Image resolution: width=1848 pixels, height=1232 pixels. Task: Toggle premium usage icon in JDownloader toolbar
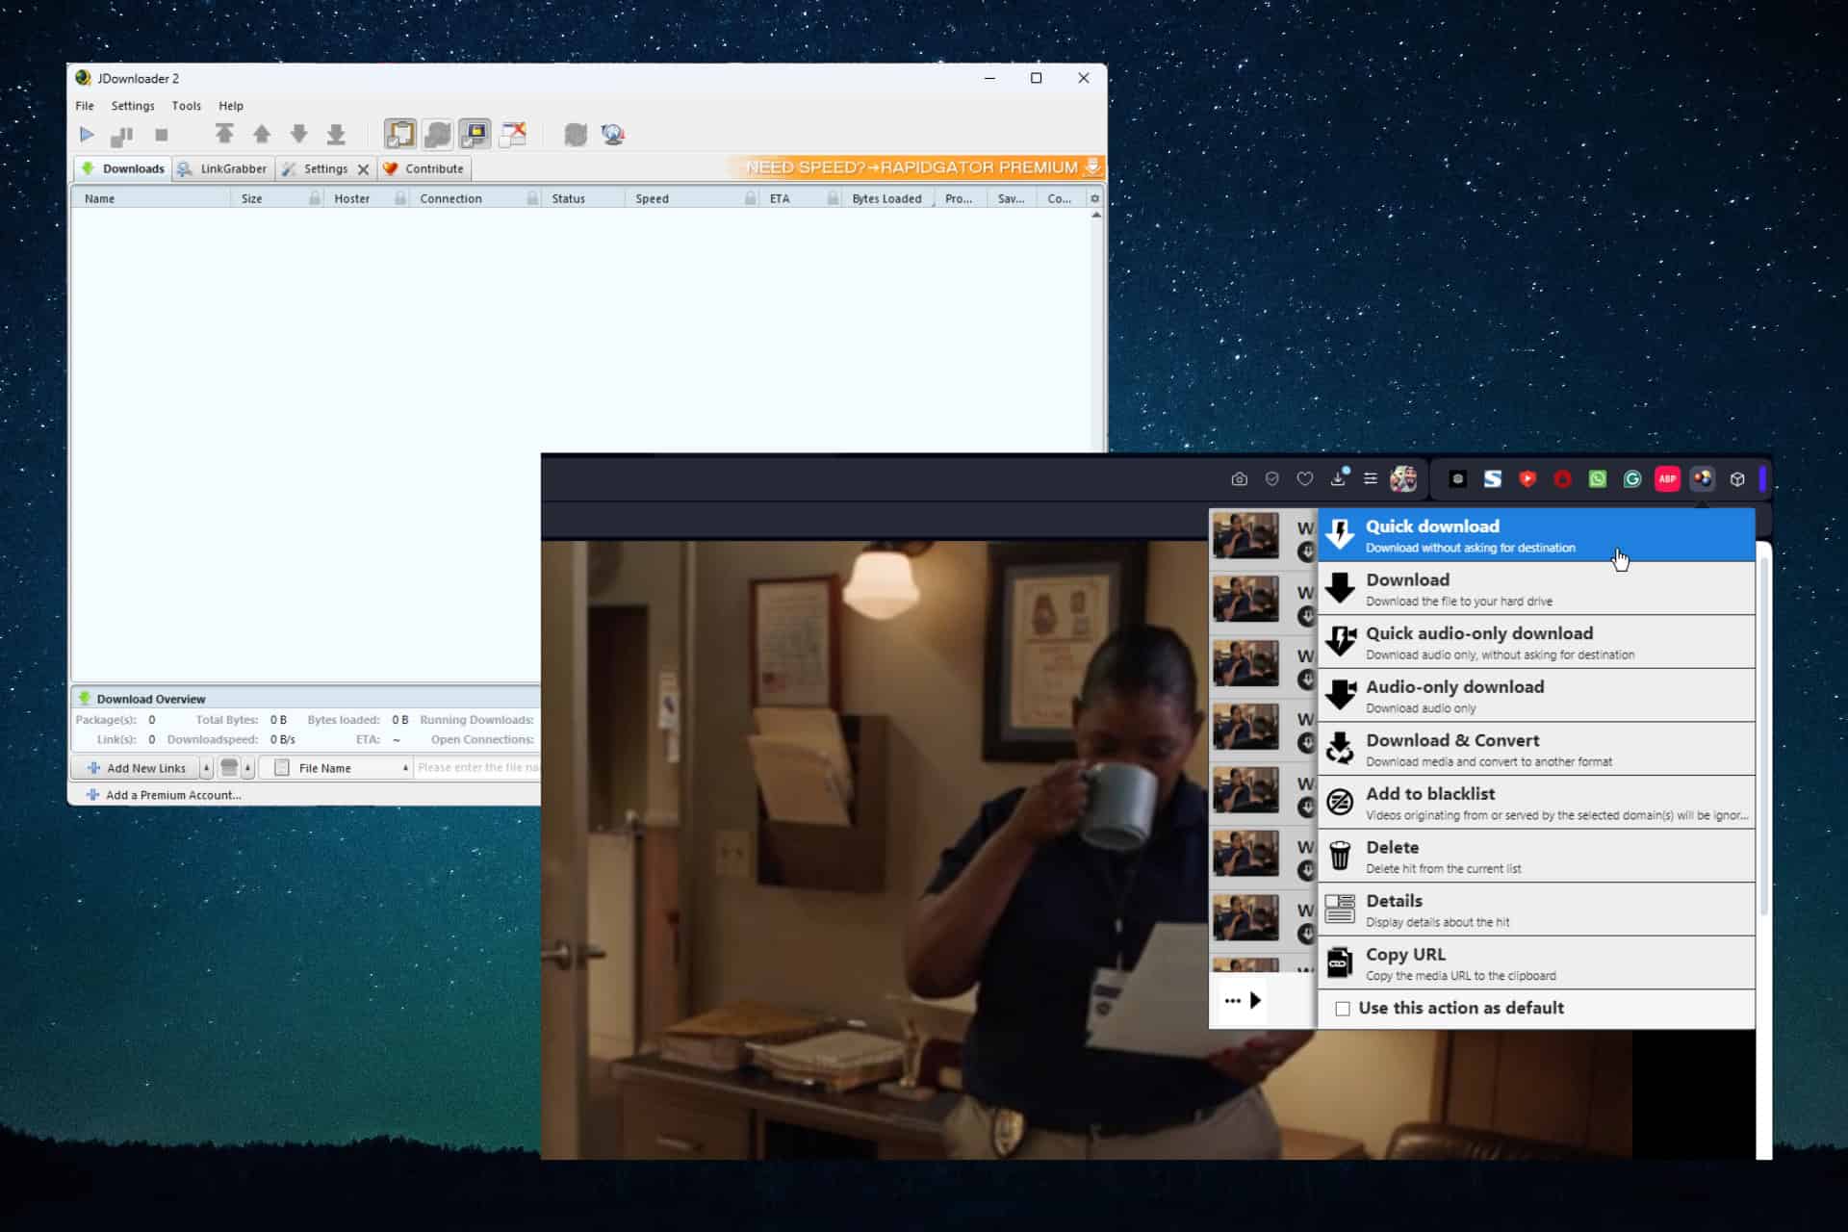[x=475, y=134]
